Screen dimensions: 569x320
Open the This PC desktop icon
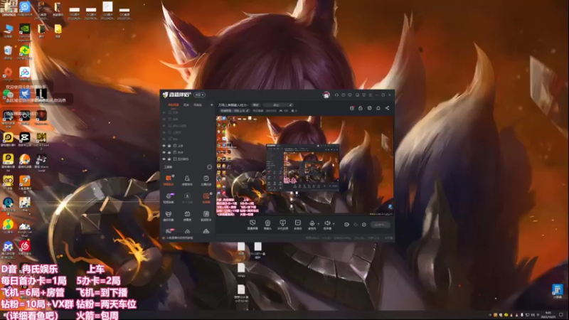(8, 31)
